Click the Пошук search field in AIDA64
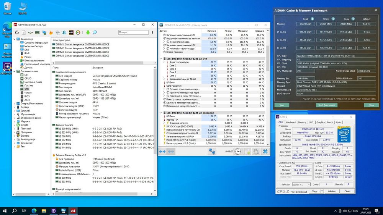The width and height of the screenshot is (383, 215). pyautogui.click(x=133, y=32)
